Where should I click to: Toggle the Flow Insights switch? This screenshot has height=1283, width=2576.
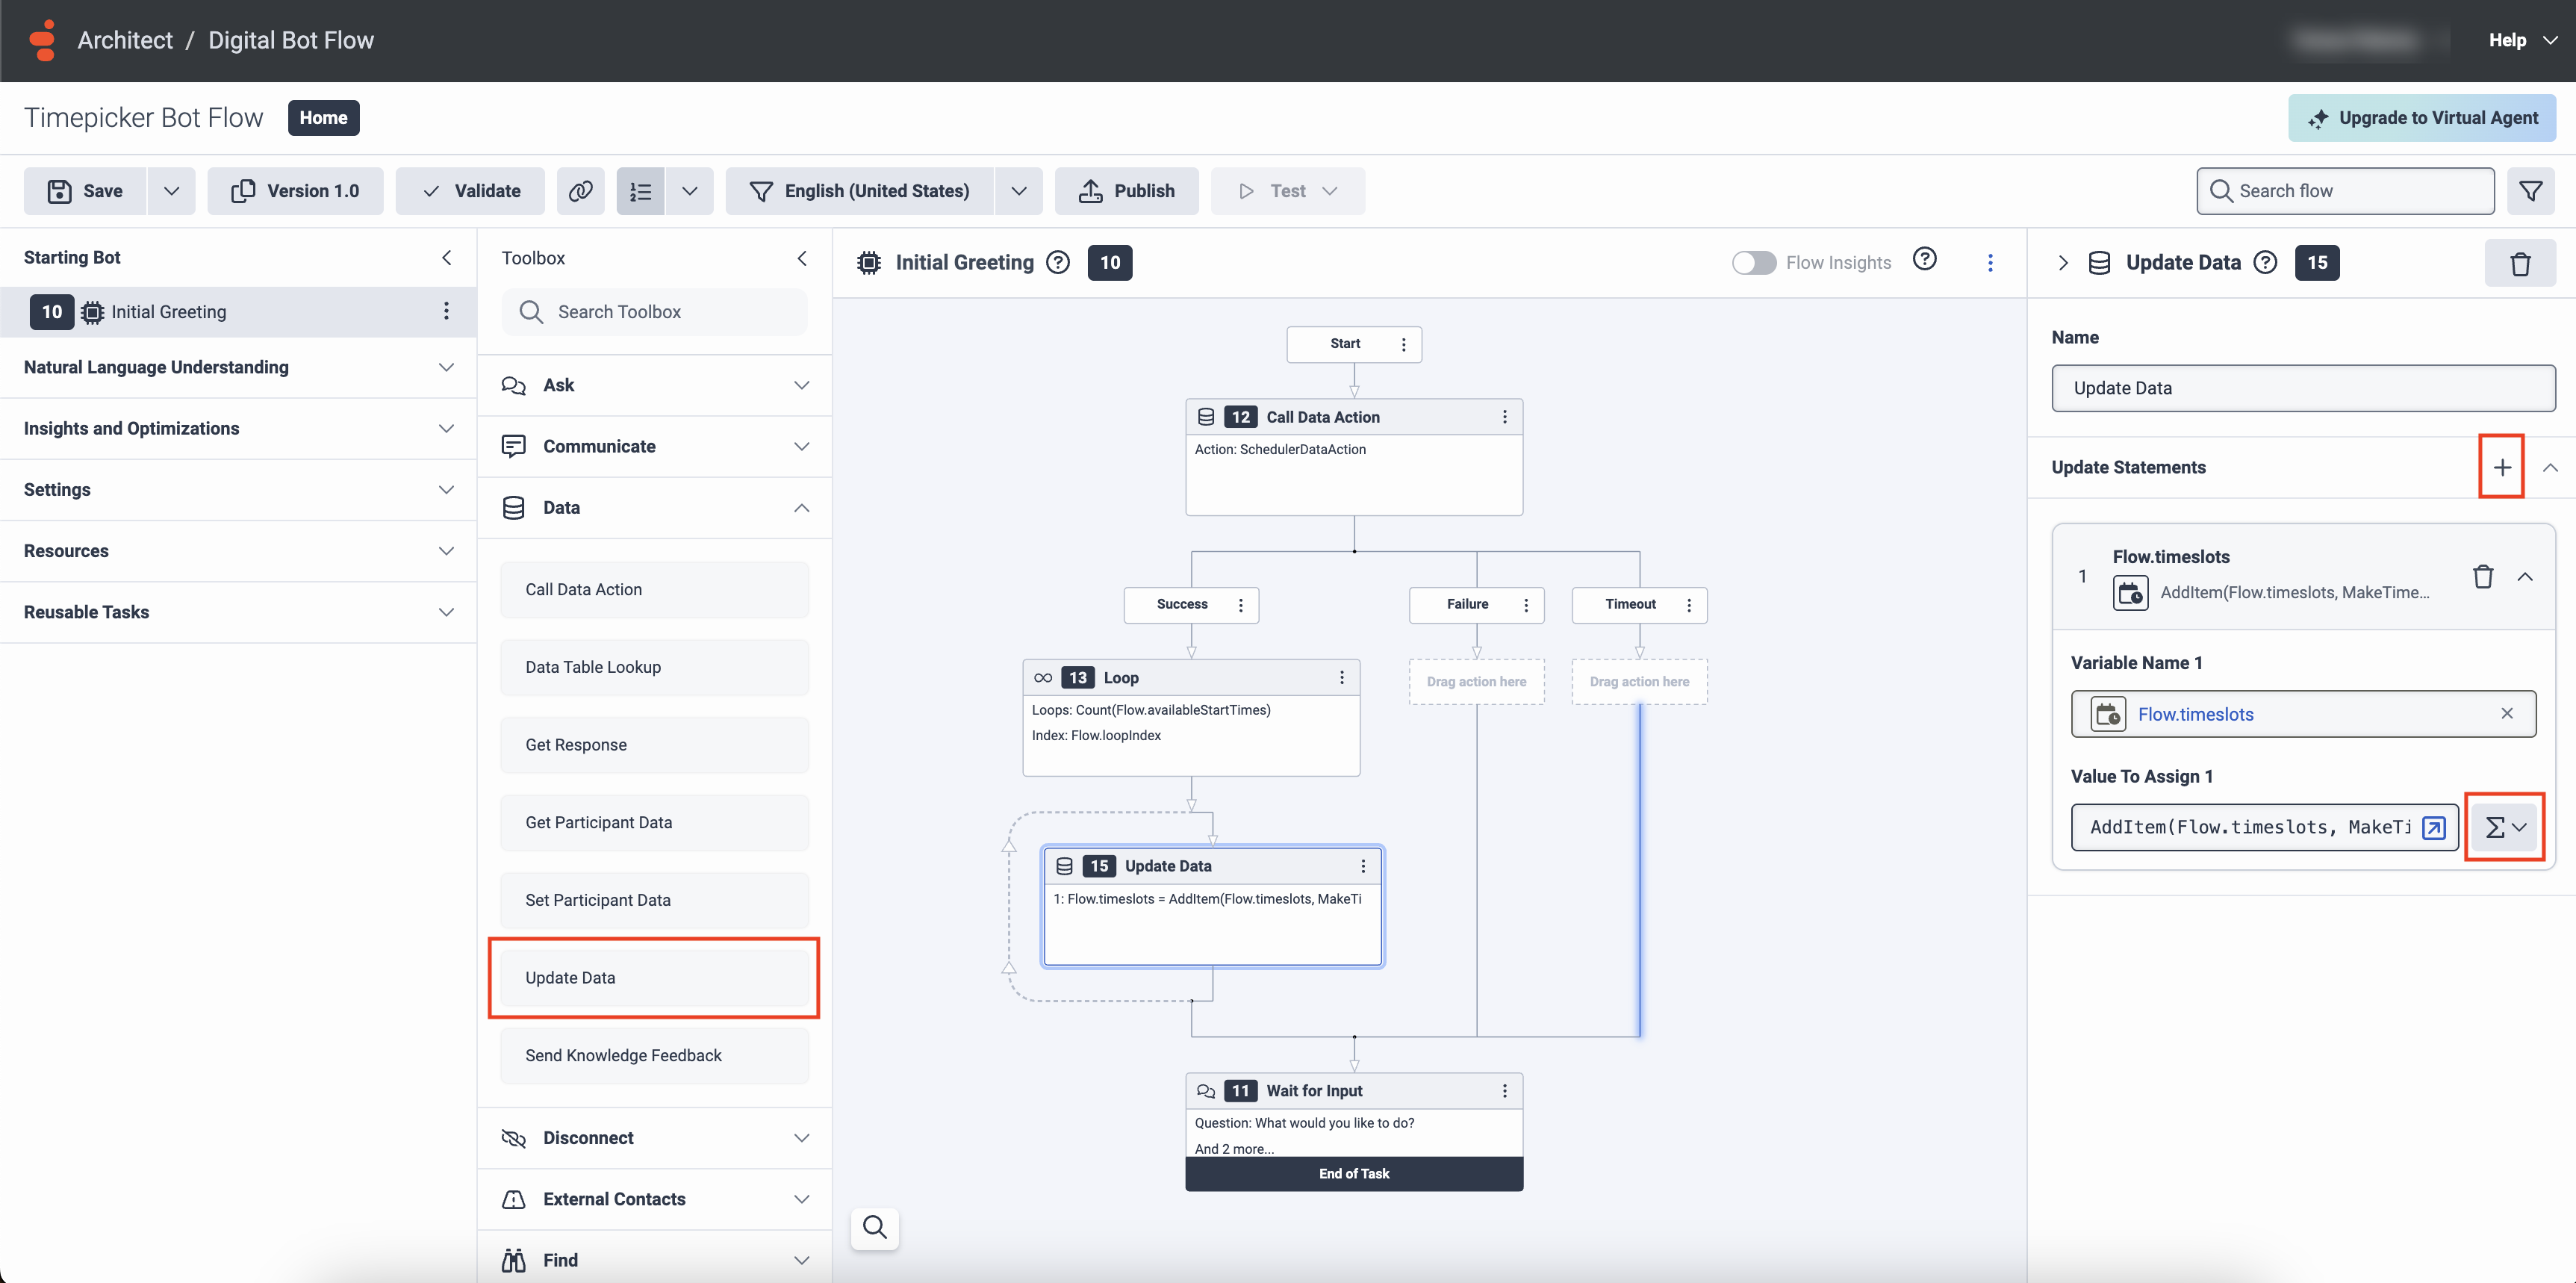(1753, 262)
